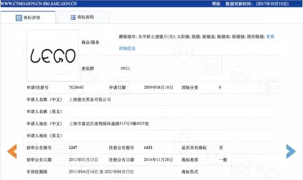Click the registration announcement issue 1433
Screen dimensions: 303x180
click(148, 148)
